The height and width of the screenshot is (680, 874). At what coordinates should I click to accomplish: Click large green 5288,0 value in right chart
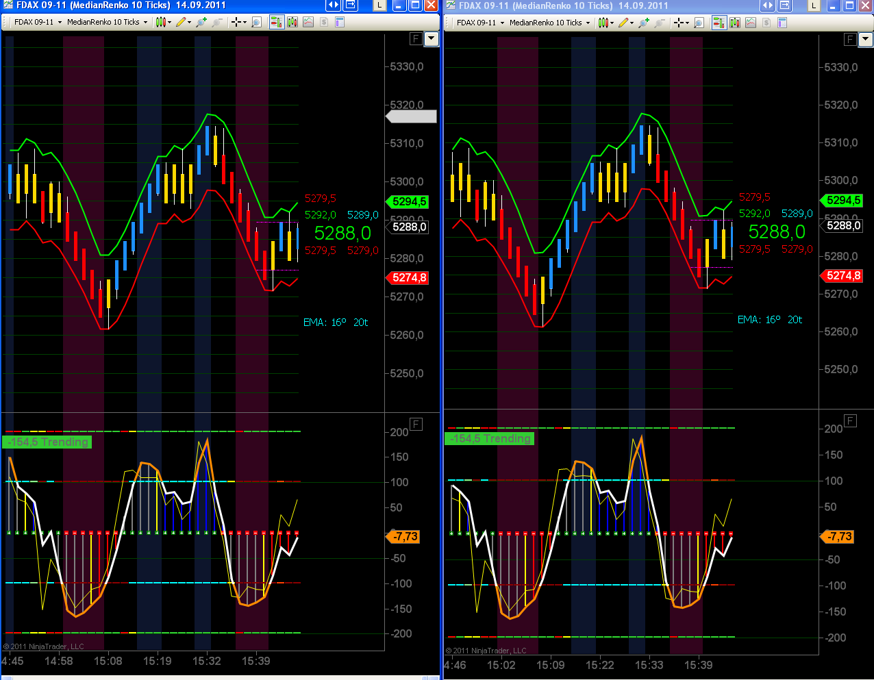777,232
